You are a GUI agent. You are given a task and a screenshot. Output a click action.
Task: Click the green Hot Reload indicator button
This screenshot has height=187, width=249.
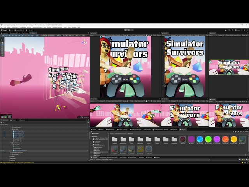[6, 117]
